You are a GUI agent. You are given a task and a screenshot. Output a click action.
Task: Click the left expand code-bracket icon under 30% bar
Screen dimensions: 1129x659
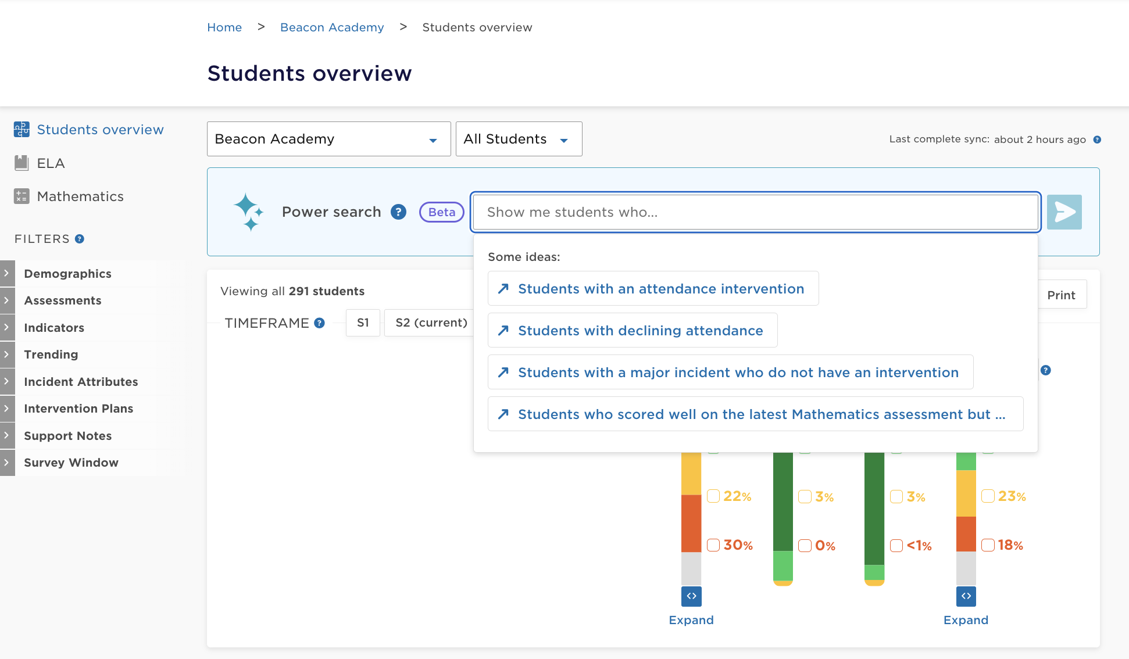click(x=691, y=596)
